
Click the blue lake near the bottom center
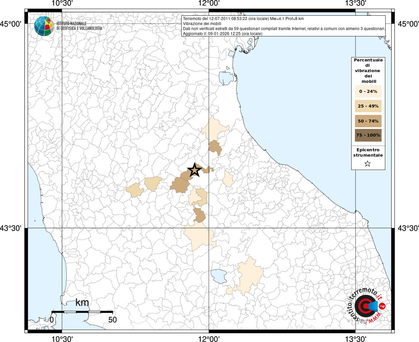point(219,276)
